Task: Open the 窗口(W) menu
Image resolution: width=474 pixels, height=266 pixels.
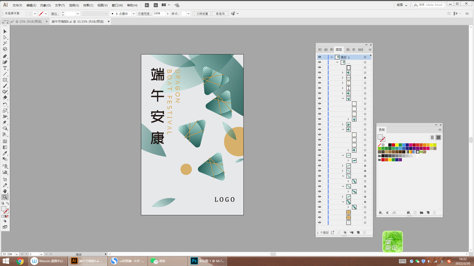Action: point(117,5)
